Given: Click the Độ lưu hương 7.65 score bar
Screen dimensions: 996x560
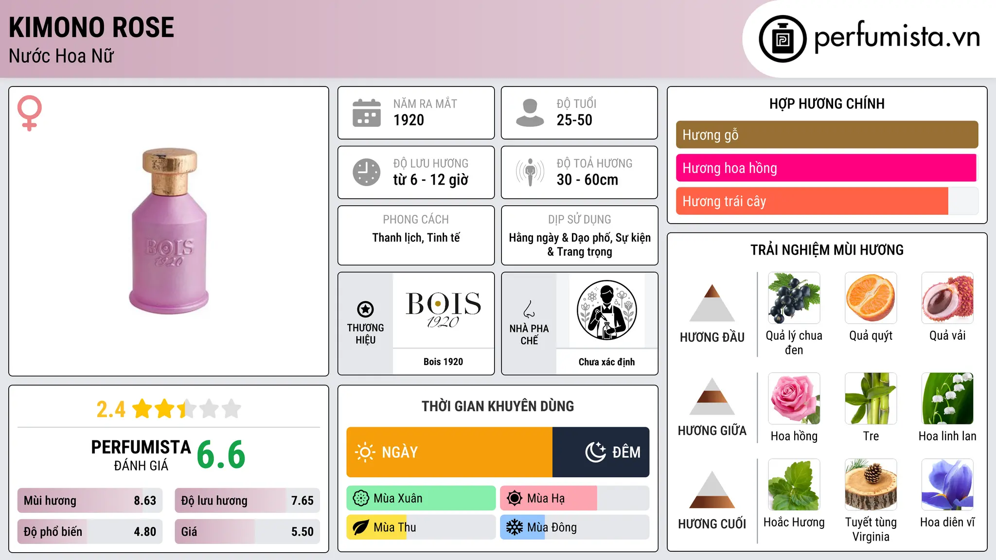Looking at the screenshot, I should 247,501.
